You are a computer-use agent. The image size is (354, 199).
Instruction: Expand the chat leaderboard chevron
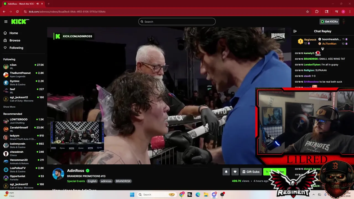click(x=322, y=49)
